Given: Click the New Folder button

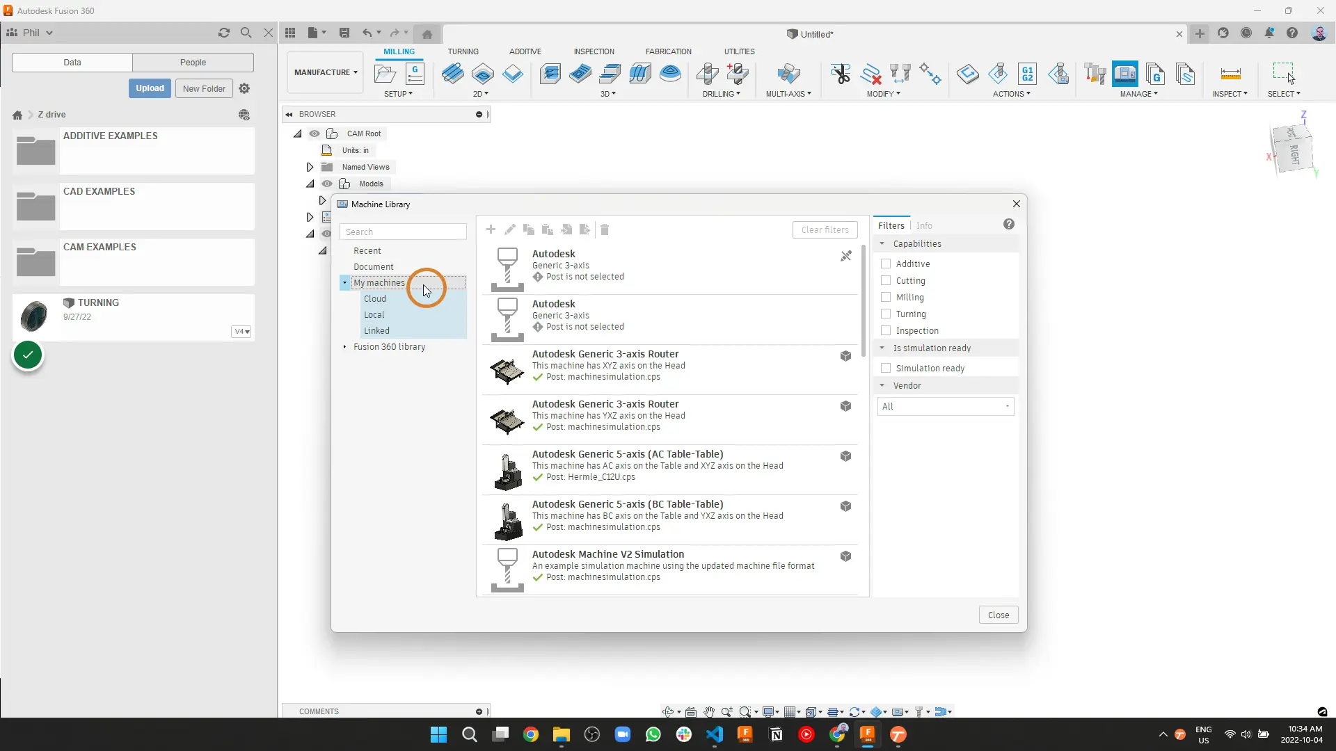Looking at the screenshot, I should (204, 88).
